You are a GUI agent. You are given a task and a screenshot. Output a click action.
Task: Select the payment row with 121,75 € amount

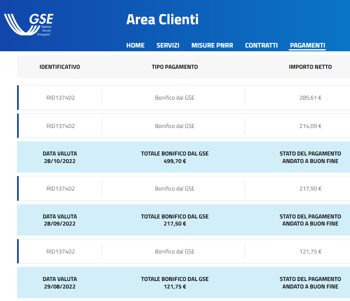coord(183,251)
